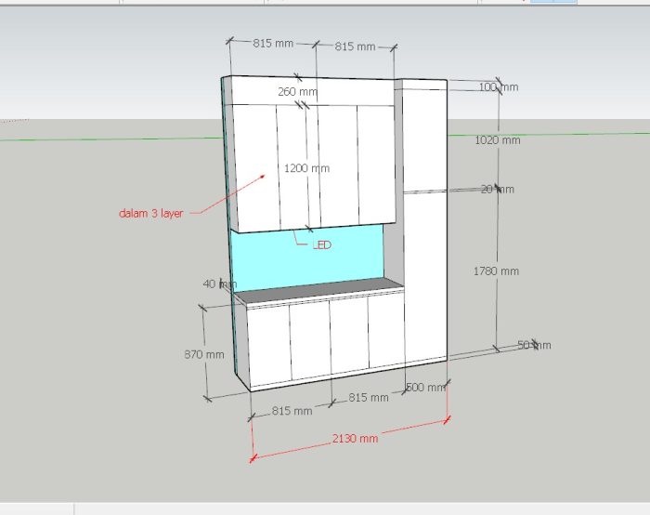The image size is (650, 515).
Task: Select the 40 mm countertop thickness dimension
Action: point(213,284)
